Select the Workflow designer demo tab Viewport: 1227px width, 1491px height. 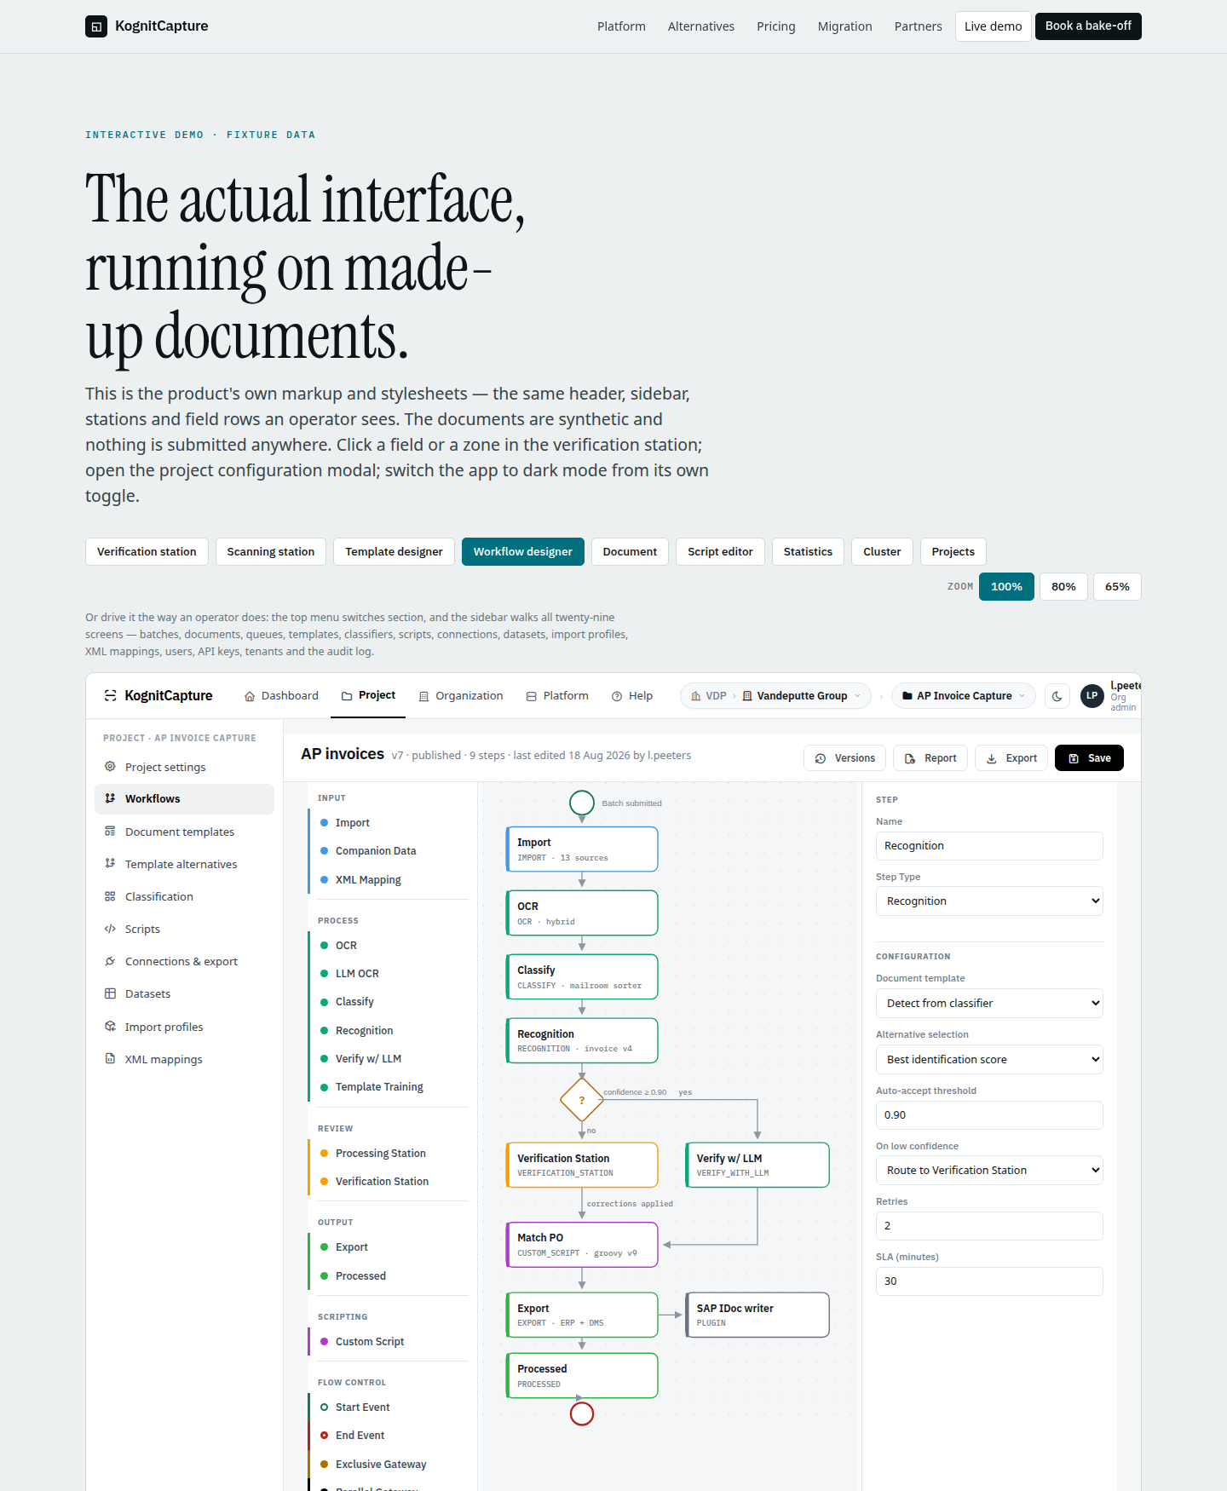pyautogui.click(x=523, y=552)
